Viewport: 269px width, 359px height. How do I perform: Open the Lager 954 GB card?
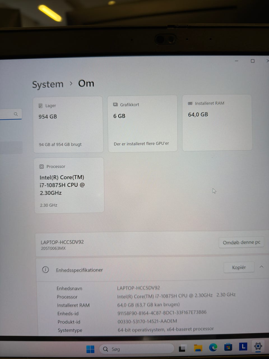[68, 125]
